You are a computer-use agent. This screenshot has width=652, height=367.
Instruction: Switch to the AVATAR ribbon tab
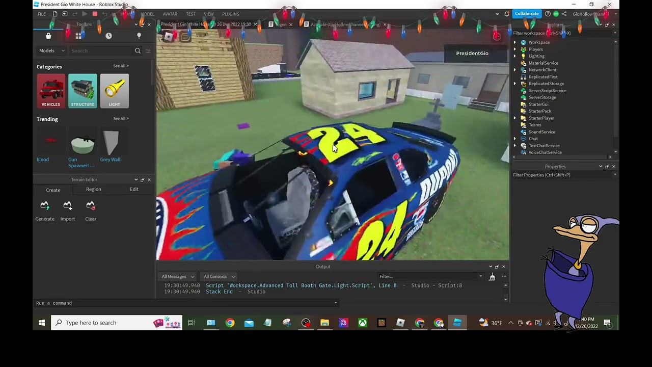(x=170, y=14)
